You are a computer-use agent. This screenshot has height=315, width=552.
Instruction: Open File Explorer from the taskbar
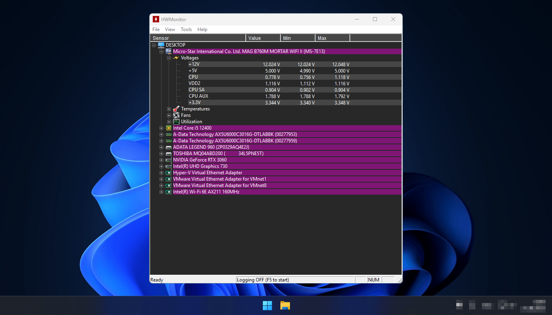(x=285, y=306)
